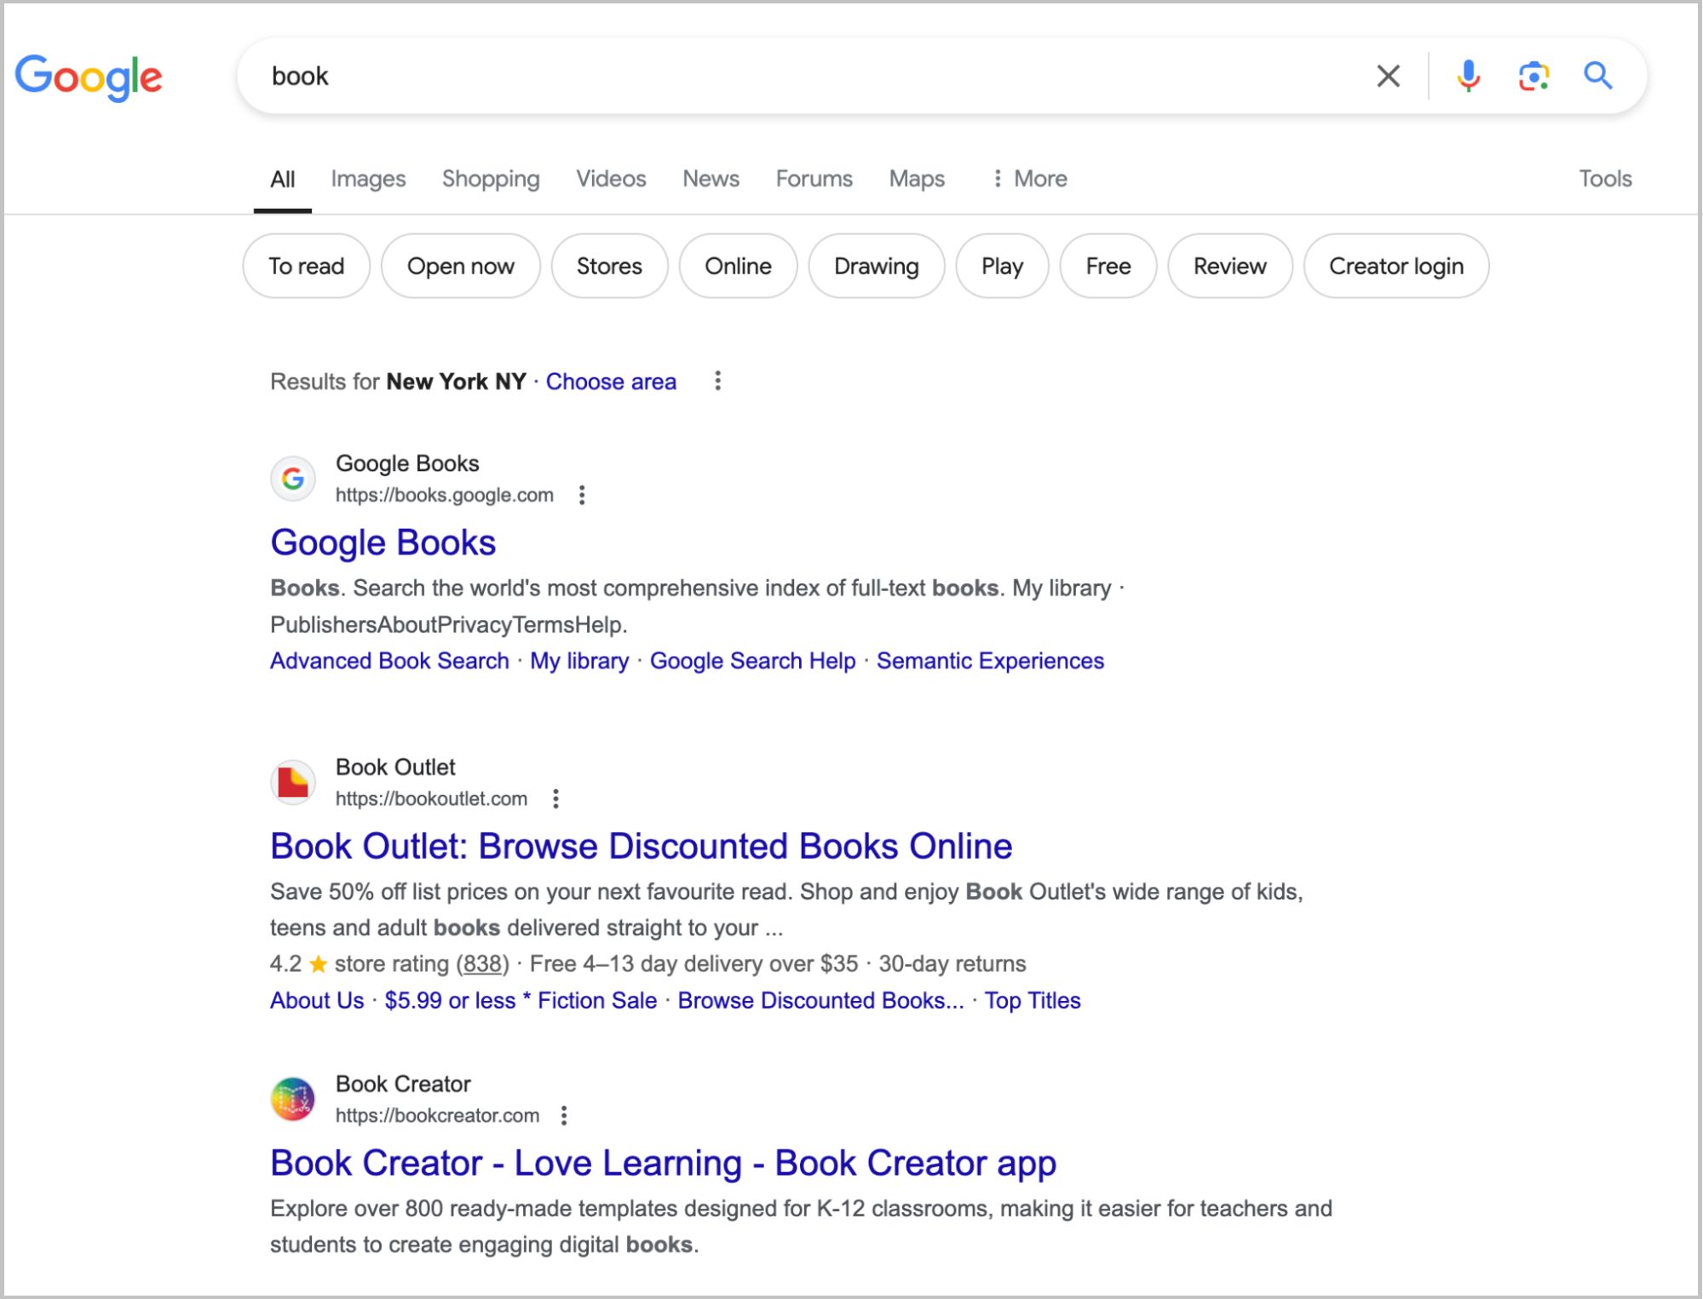Image resolution: width=1703 pixels, height=1299 pixels.
Task: Click the Book Creator favicon icon
Action: (293, 1099)
